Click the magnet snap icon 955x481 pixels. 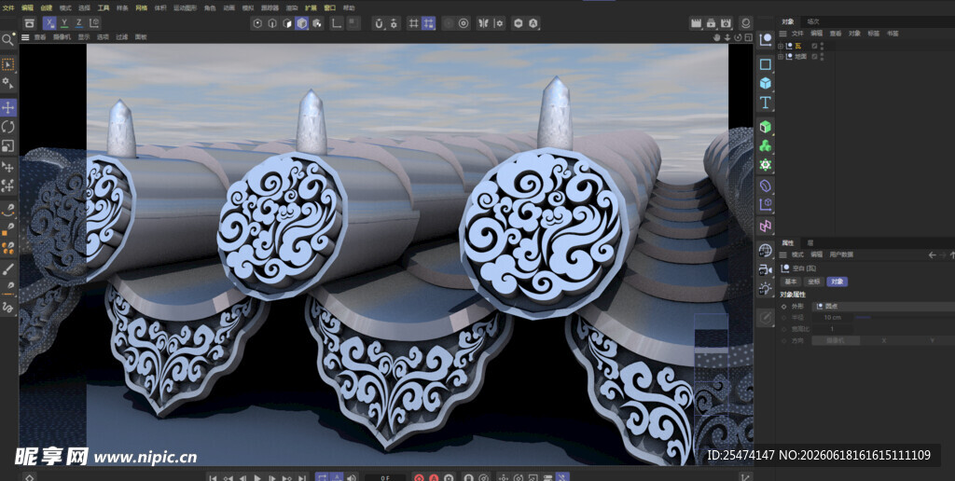coord(379,23)
